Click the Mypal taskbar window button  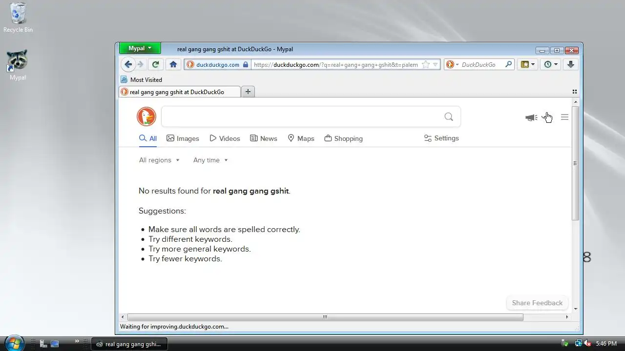click(x=129, y=344)
